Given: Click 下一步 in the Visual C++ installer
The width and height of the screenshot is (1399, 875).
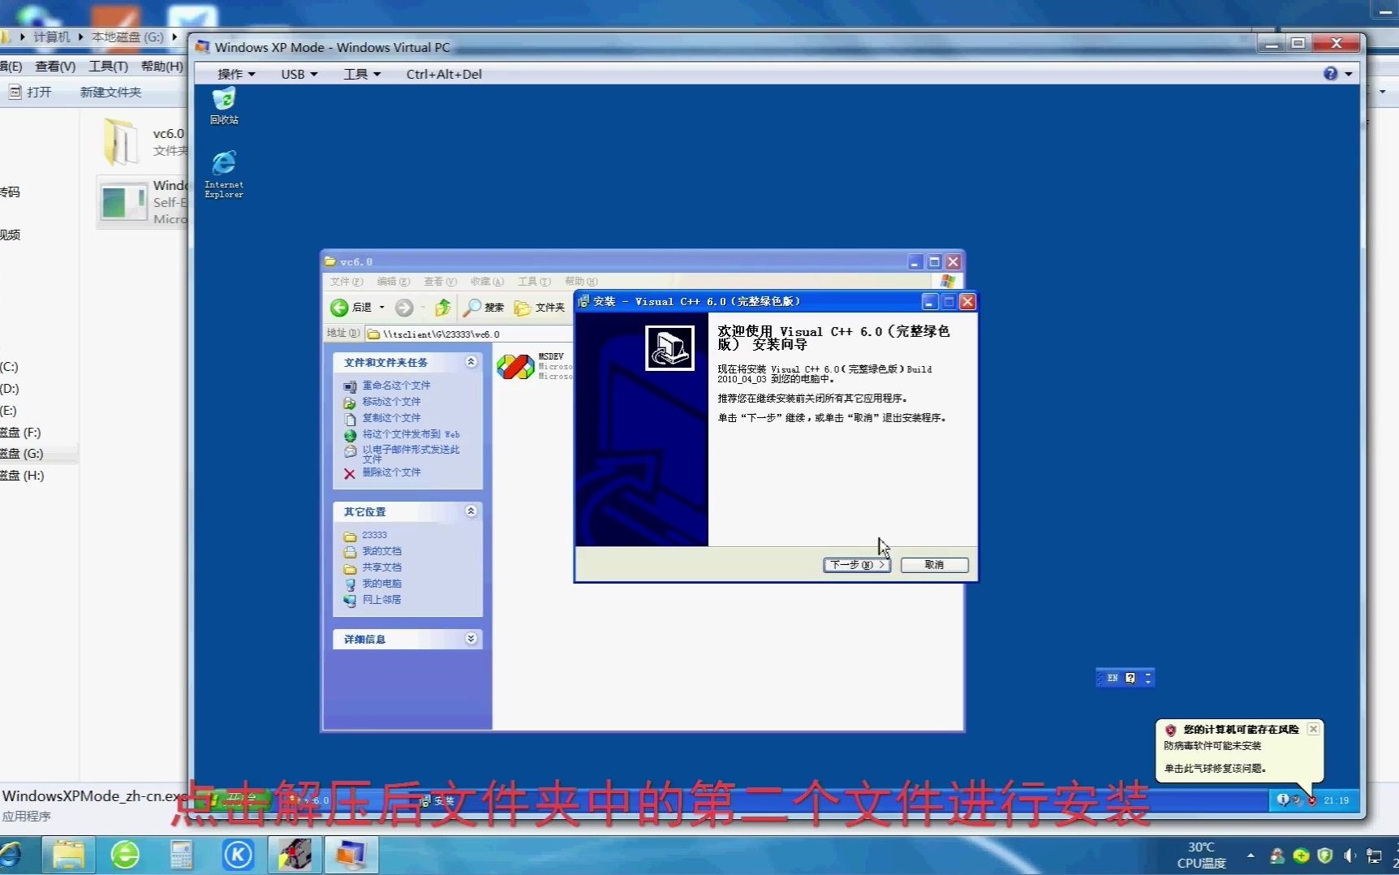Looking at the screenshot, I should 855,565.
